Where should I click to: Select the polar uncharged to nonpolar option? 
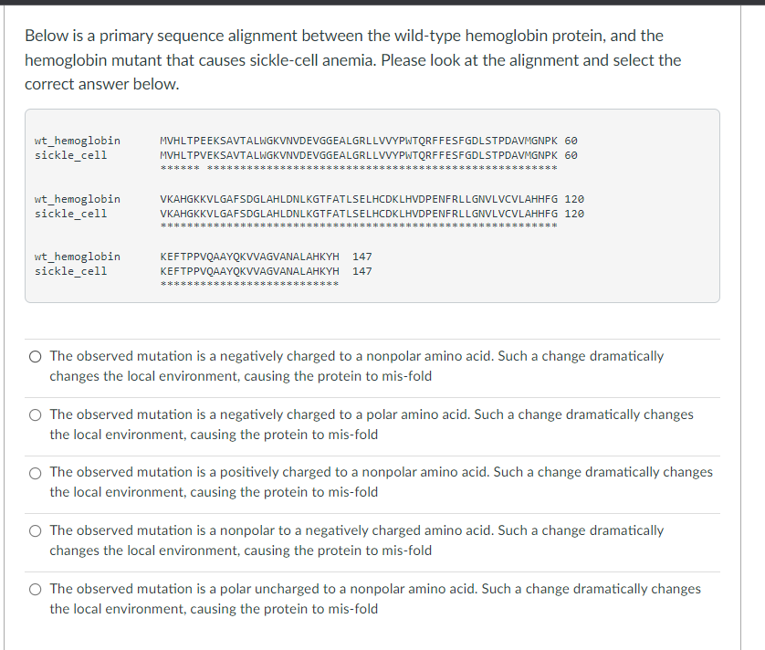tap(35, 589)
